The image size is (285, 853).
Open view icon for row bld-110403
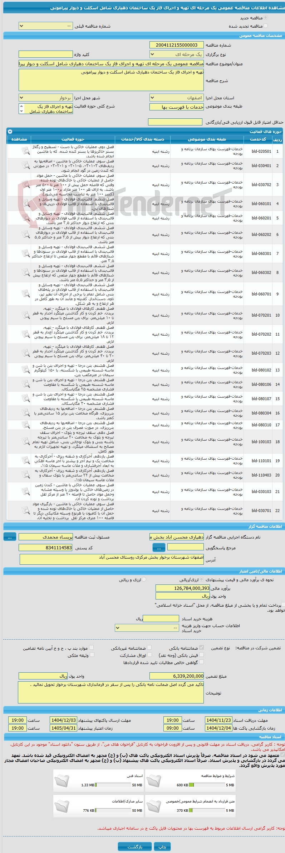coord(25,475)
